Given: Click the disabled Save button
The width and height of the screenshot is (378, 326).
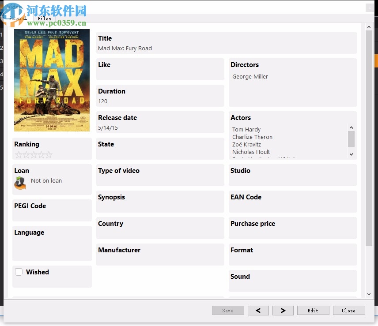Looking at the screenshot, I should [x=228, y=311].
